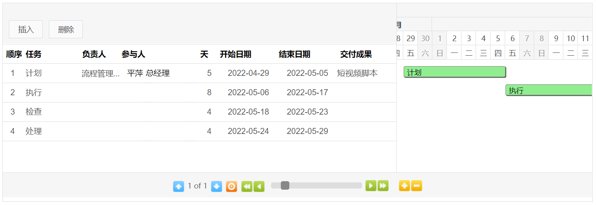596x205 pixels.
Task: Click the 负责人 column header
Action: coord(94,54)
